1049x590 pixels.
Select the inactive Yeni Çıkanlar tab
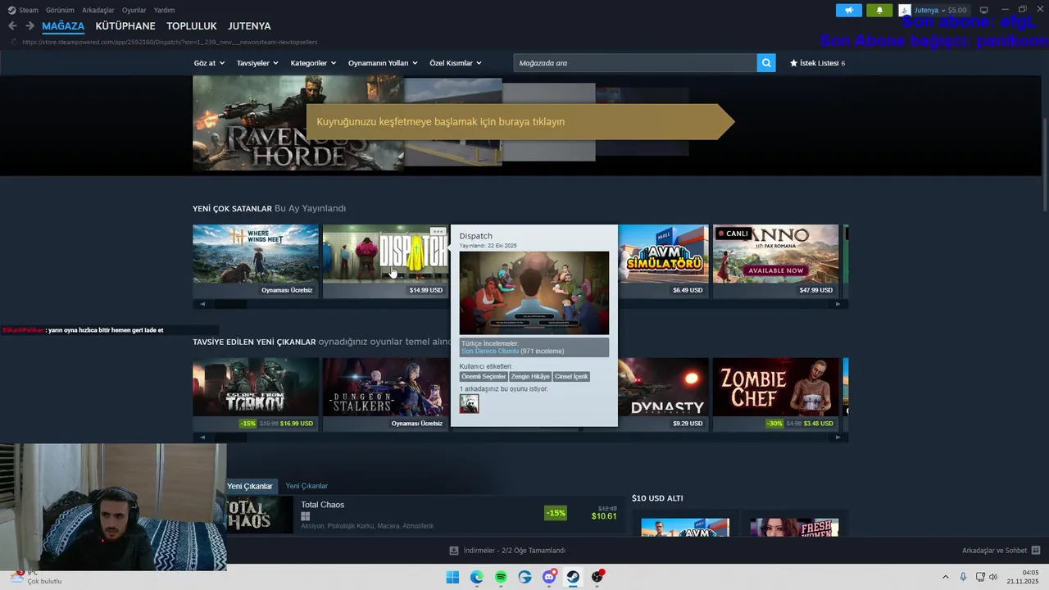(307, 486)
